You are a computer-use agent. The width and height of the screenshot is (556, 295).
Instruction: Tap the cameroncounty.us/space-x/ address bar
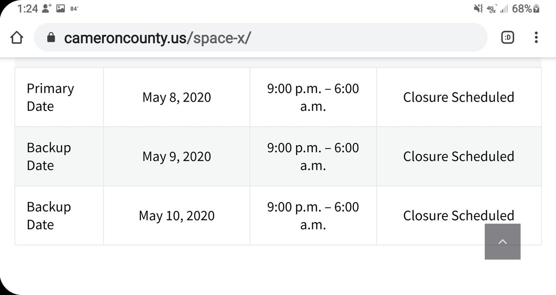click(158, 38)
